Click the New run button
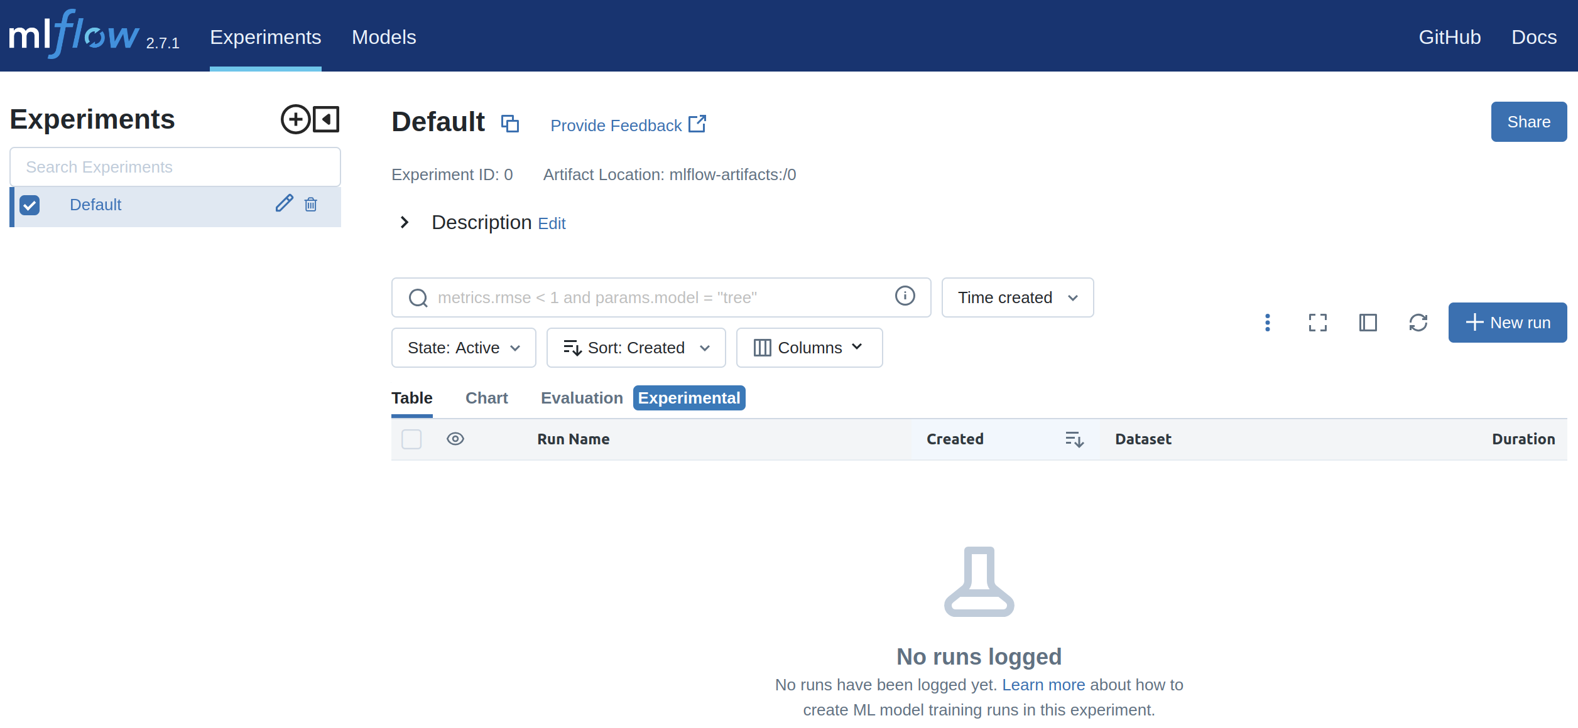This screenshot has height=728, width=1578. coord(1507,323)
